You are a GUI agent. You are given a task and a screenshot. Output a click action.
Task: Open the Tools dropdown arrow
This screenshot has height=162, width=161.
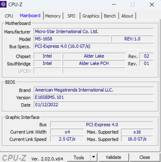[94, 157]
